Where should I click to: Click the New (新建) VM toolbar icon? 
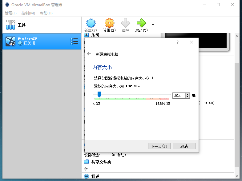(91, 23)
